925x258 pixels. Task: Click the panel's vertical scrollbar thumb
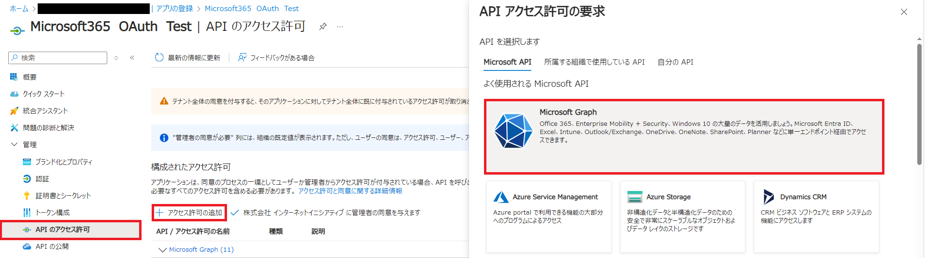920,104
